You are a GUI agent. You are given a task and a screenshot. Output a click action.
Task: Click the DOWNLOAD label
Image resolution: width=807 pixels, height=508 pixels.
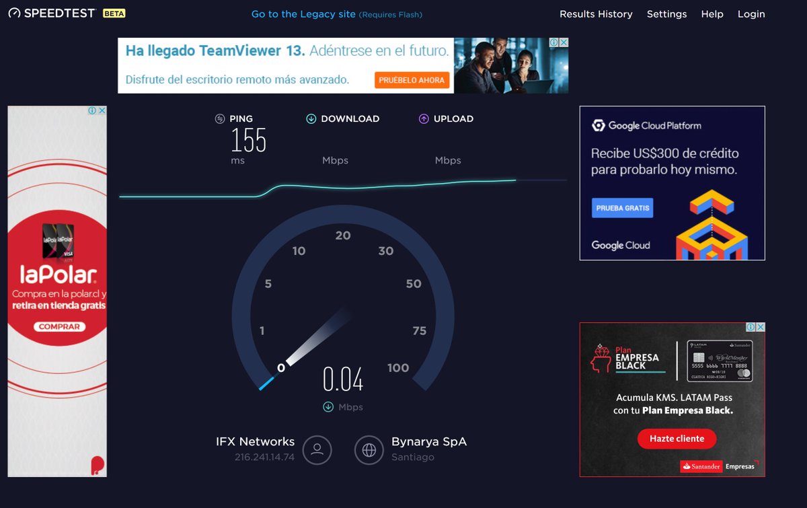pyautogui.click(x=350, y=119)
